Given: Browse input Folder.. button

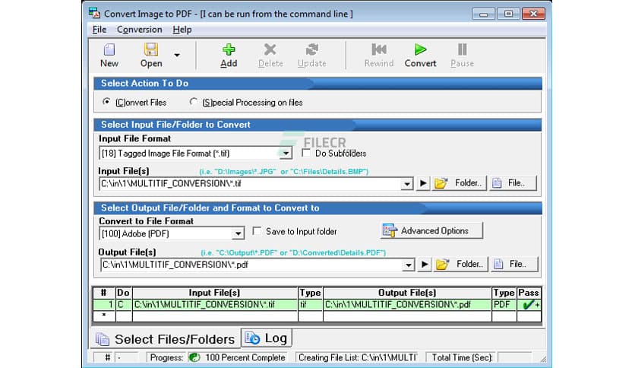Looking at the screenshot, I should point(460,183).
